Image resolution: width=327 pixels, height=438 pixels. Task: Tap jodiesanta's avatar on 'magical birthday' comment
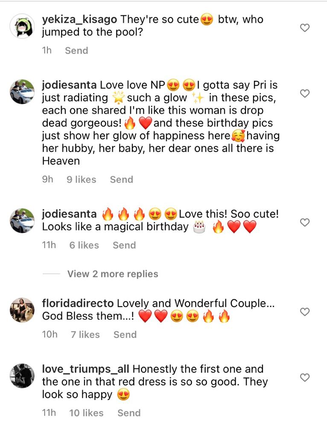tap(22, 221)
